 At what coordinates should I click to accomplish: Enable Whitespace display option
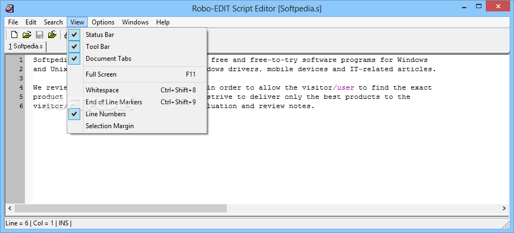pos(137,90)
